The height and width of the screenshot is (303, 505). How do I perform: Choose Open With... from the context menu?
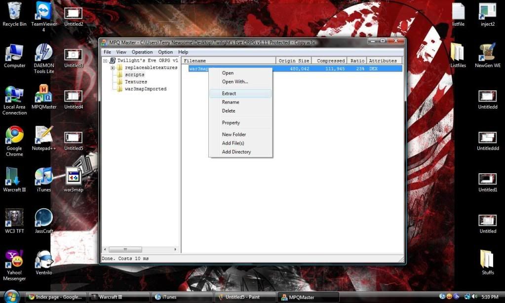click(x=240, y=82)
